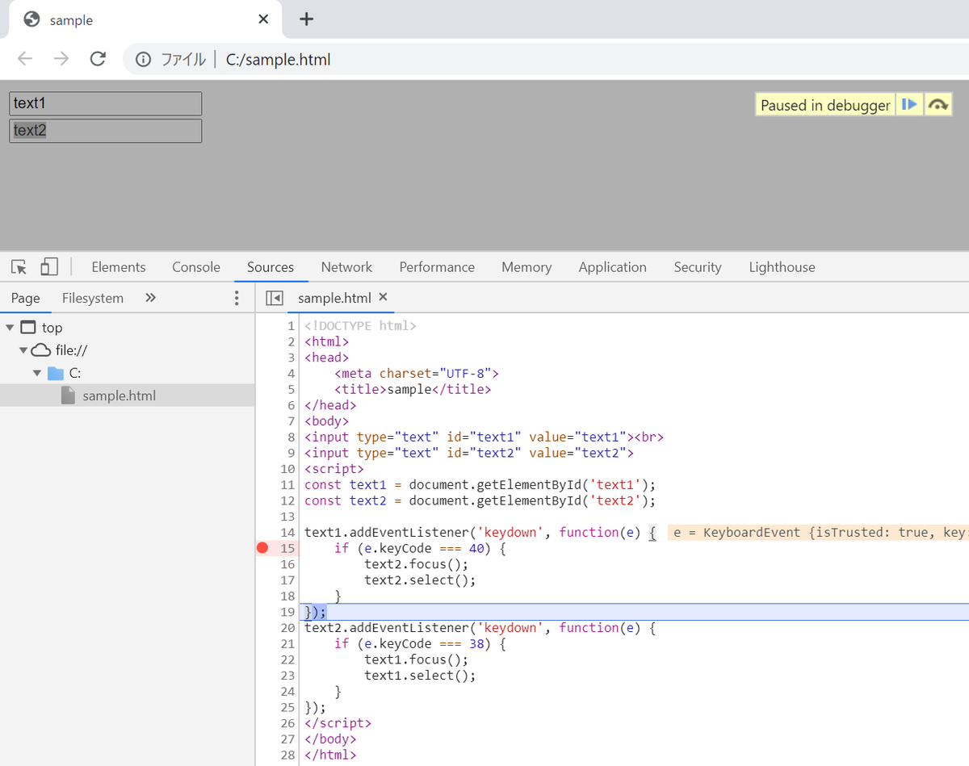Collapse the file:// tree node
969x766 pixels.
coord(23,350)
